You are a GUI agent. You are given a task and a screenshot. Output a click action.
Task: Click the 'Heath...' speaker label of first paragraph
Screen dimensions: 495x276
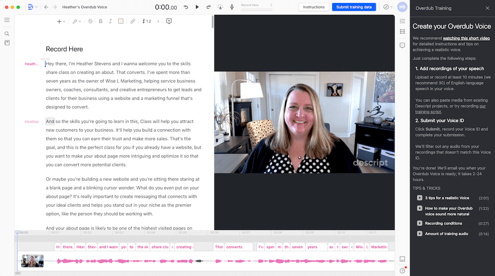point(32,64)
